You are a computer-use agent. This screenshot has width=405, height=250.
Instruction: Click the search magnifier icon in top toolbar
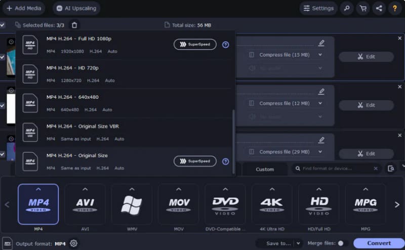tap(347, 8)
